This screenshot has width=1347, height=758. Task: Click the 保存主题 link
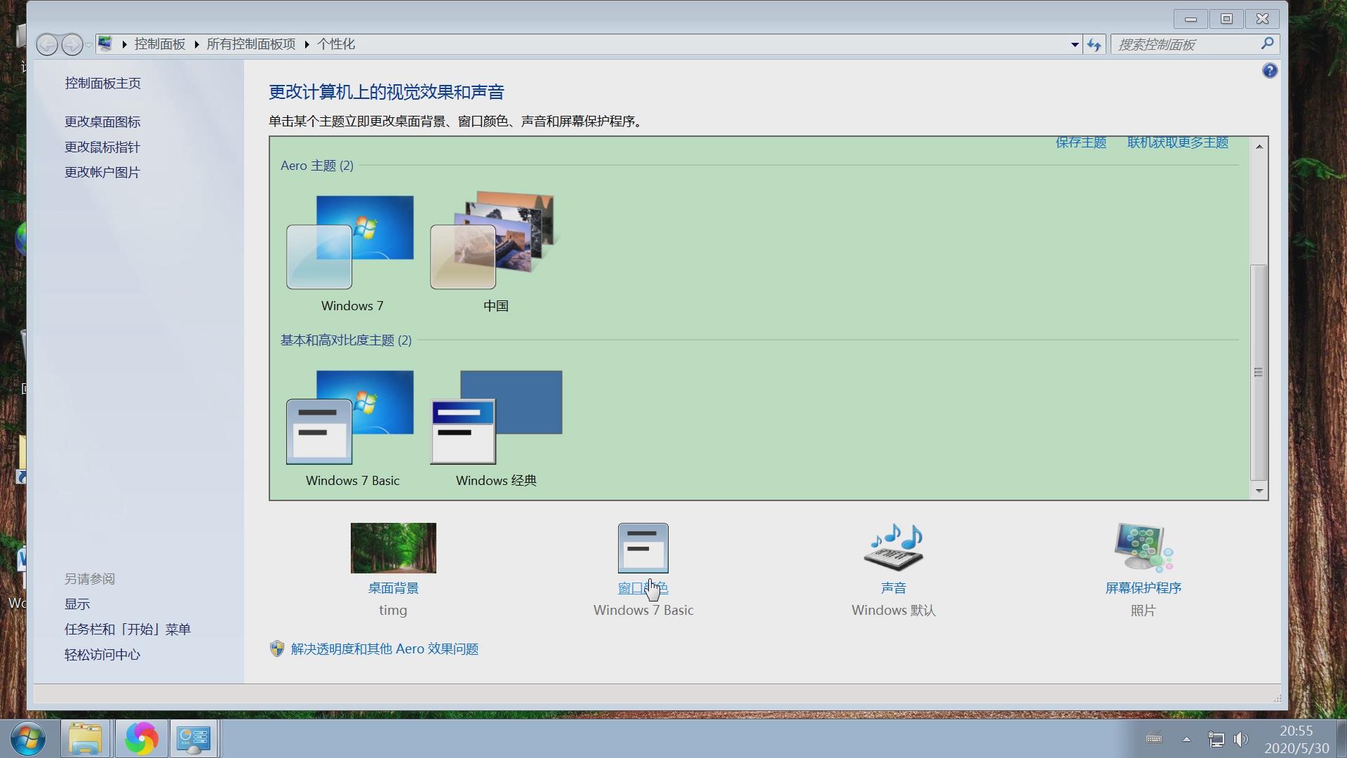pyautogui.click(x=1080, y=142)
